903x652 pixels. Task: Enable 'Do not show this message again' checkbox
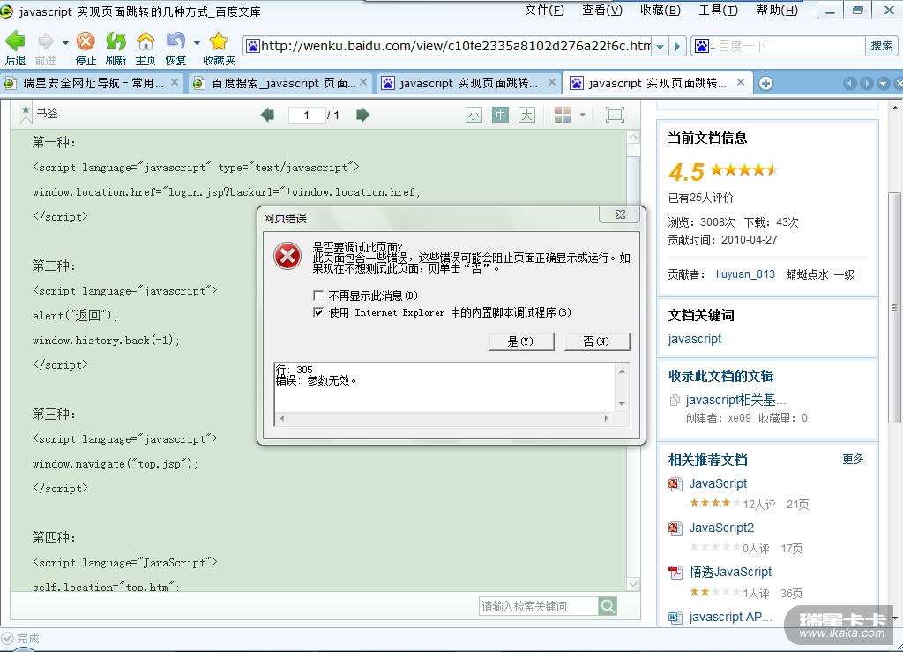(x=318, y=296)
